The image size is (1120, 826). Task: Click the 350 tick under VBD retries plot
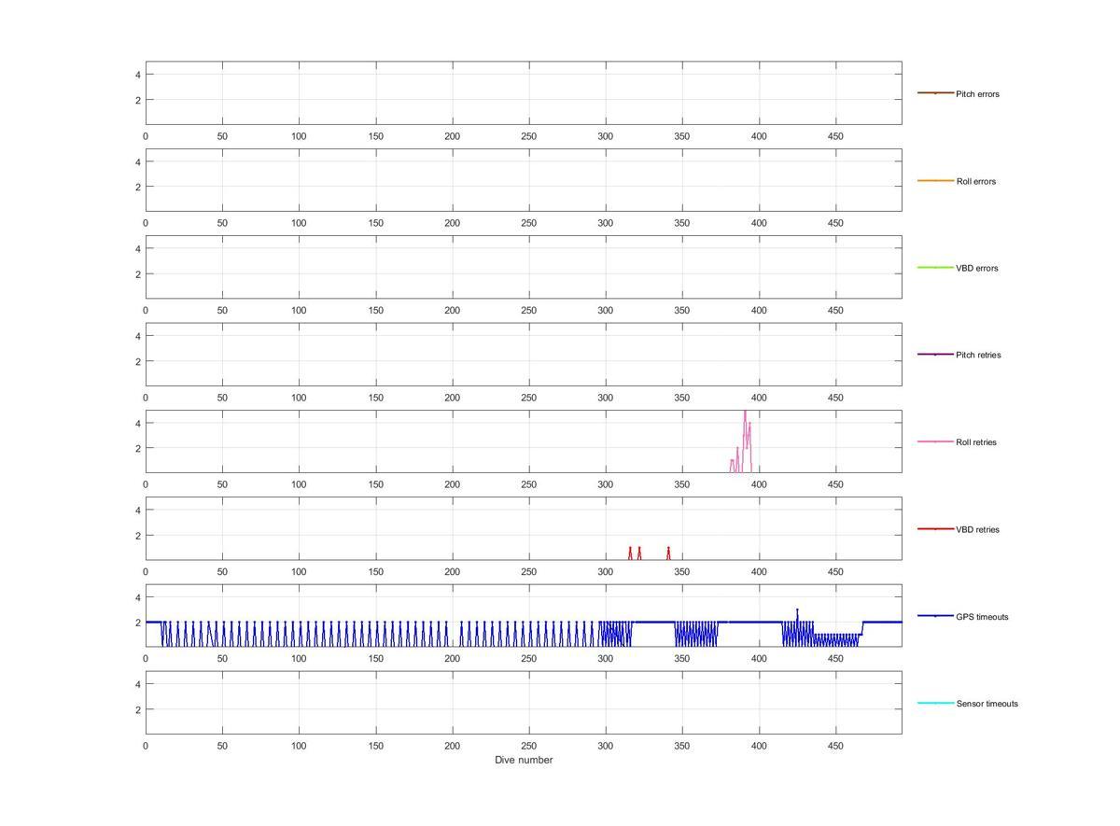click(x=682, y=572)
